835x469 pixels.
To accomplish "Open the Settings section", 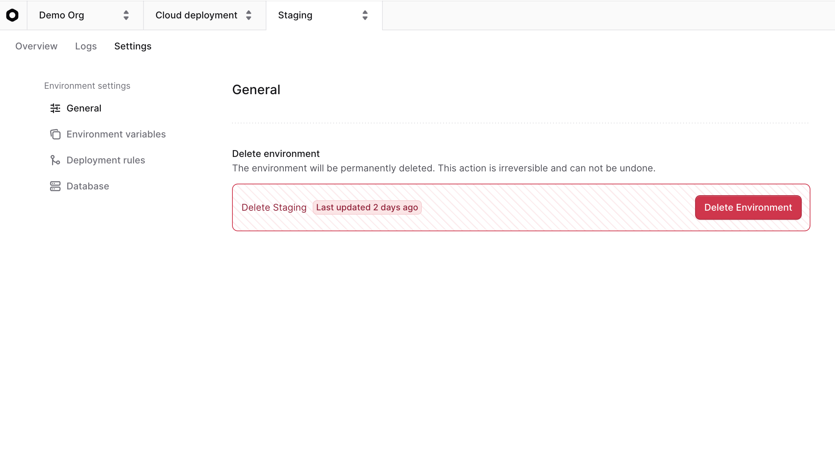I will [133, 46].
